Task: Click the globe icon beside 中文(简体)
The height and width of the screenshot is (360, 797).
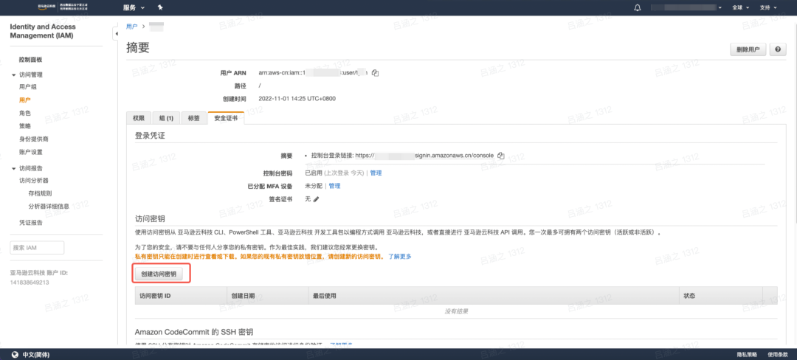Action: pyautogui.click(x=15, y=354)
